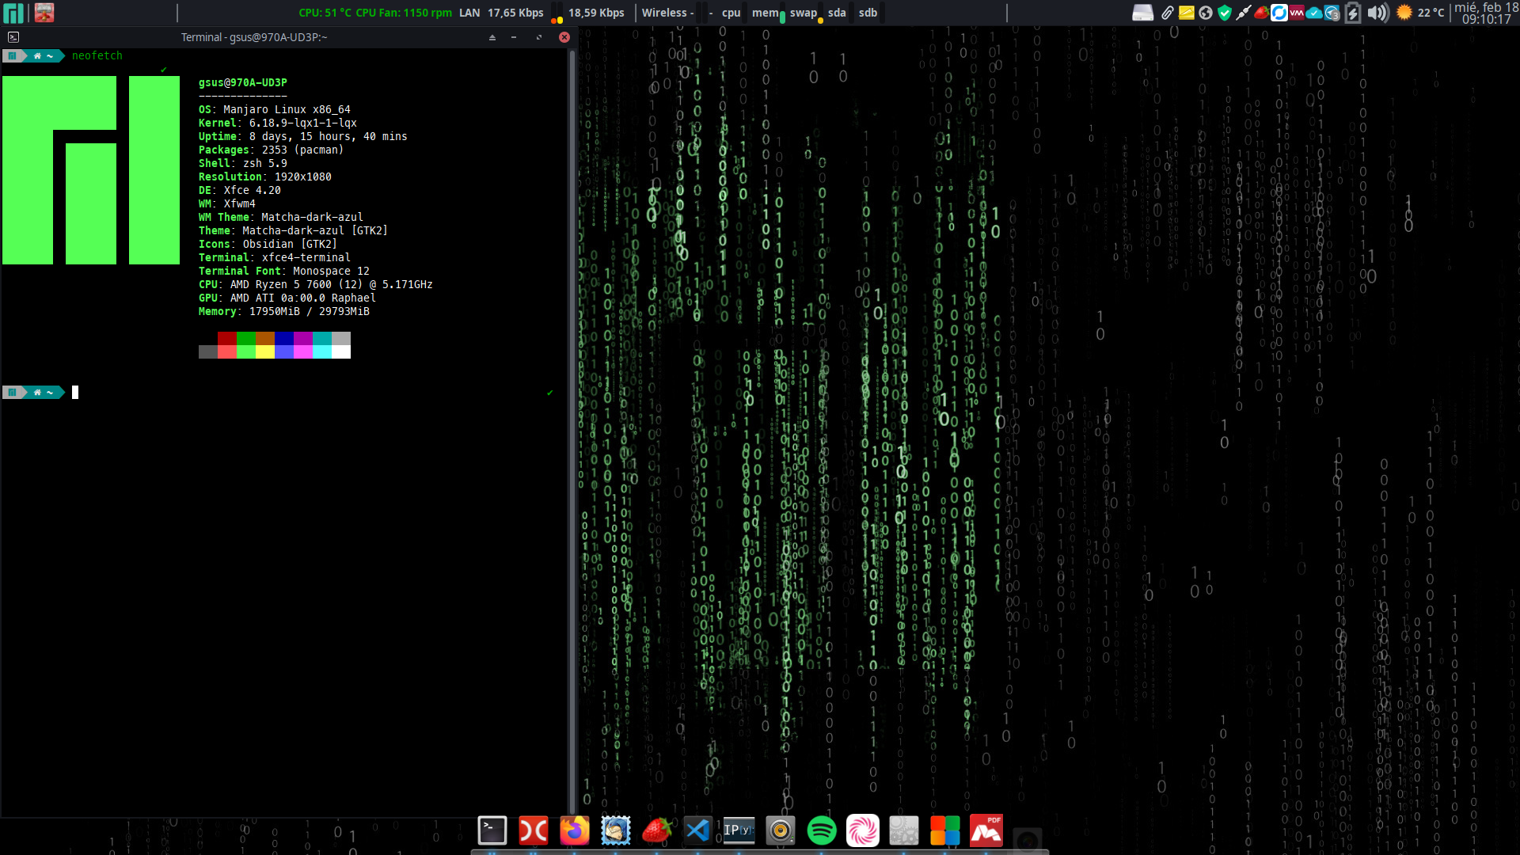This screenshot has height=855, width=1520.
Task: Open terminal window menu icon
Action: point(13,37)
